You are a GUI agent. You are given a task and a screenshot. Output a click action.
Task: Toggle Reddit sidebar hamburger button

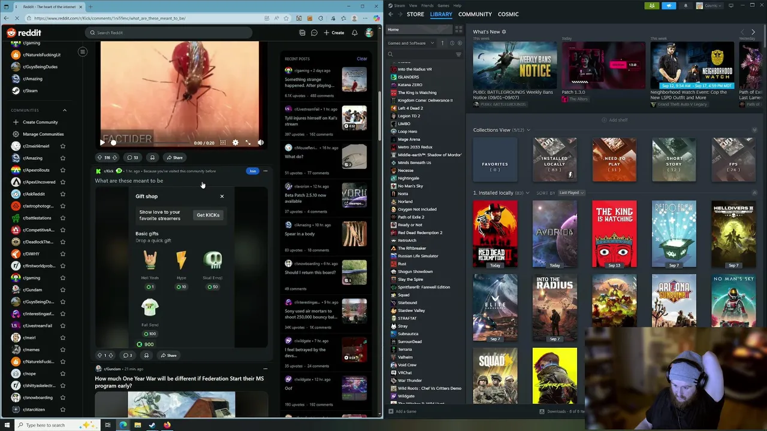(83, 52)
